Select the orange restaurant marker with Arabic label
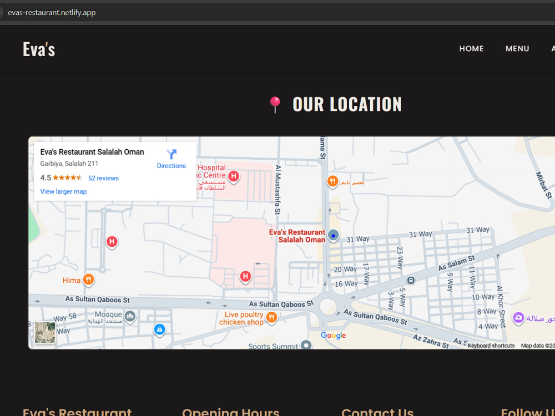Viewport: 555px width, 416px height. tap(332, 182)
